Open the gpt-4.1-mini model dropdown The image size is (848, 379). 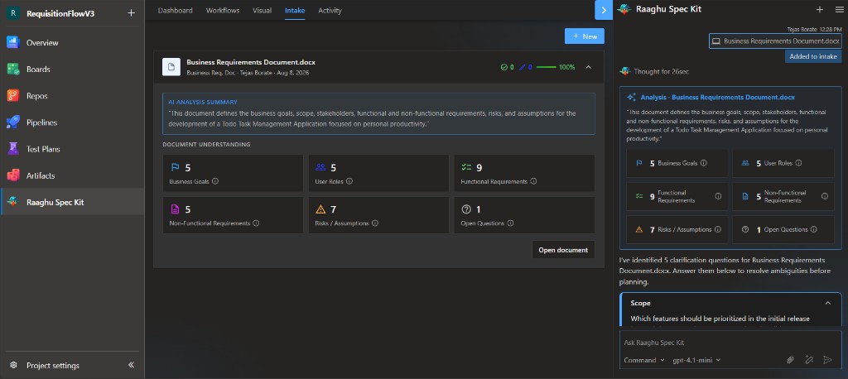pos(696,360)
